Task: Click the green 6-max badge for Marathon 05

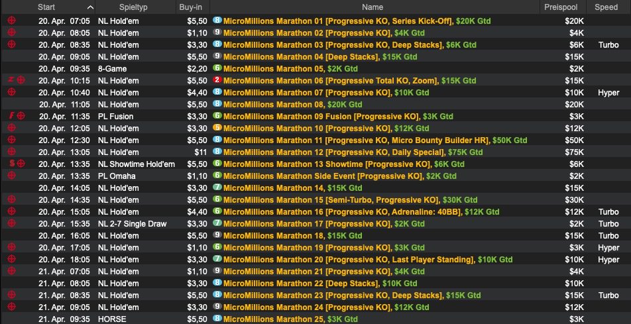Action: (x=217, y=68)
